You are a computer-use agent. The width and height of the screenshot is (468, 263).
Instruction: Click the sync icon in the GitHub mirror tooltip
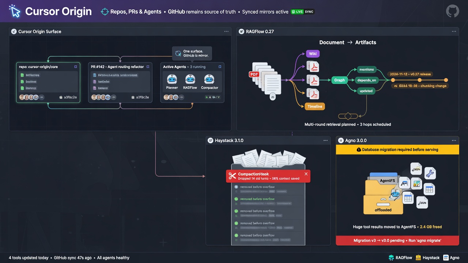pyautogui.click(x=178, y=53)
